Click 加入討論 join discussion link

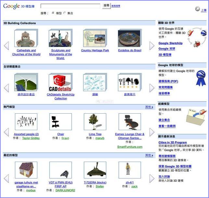pos(164,177)
